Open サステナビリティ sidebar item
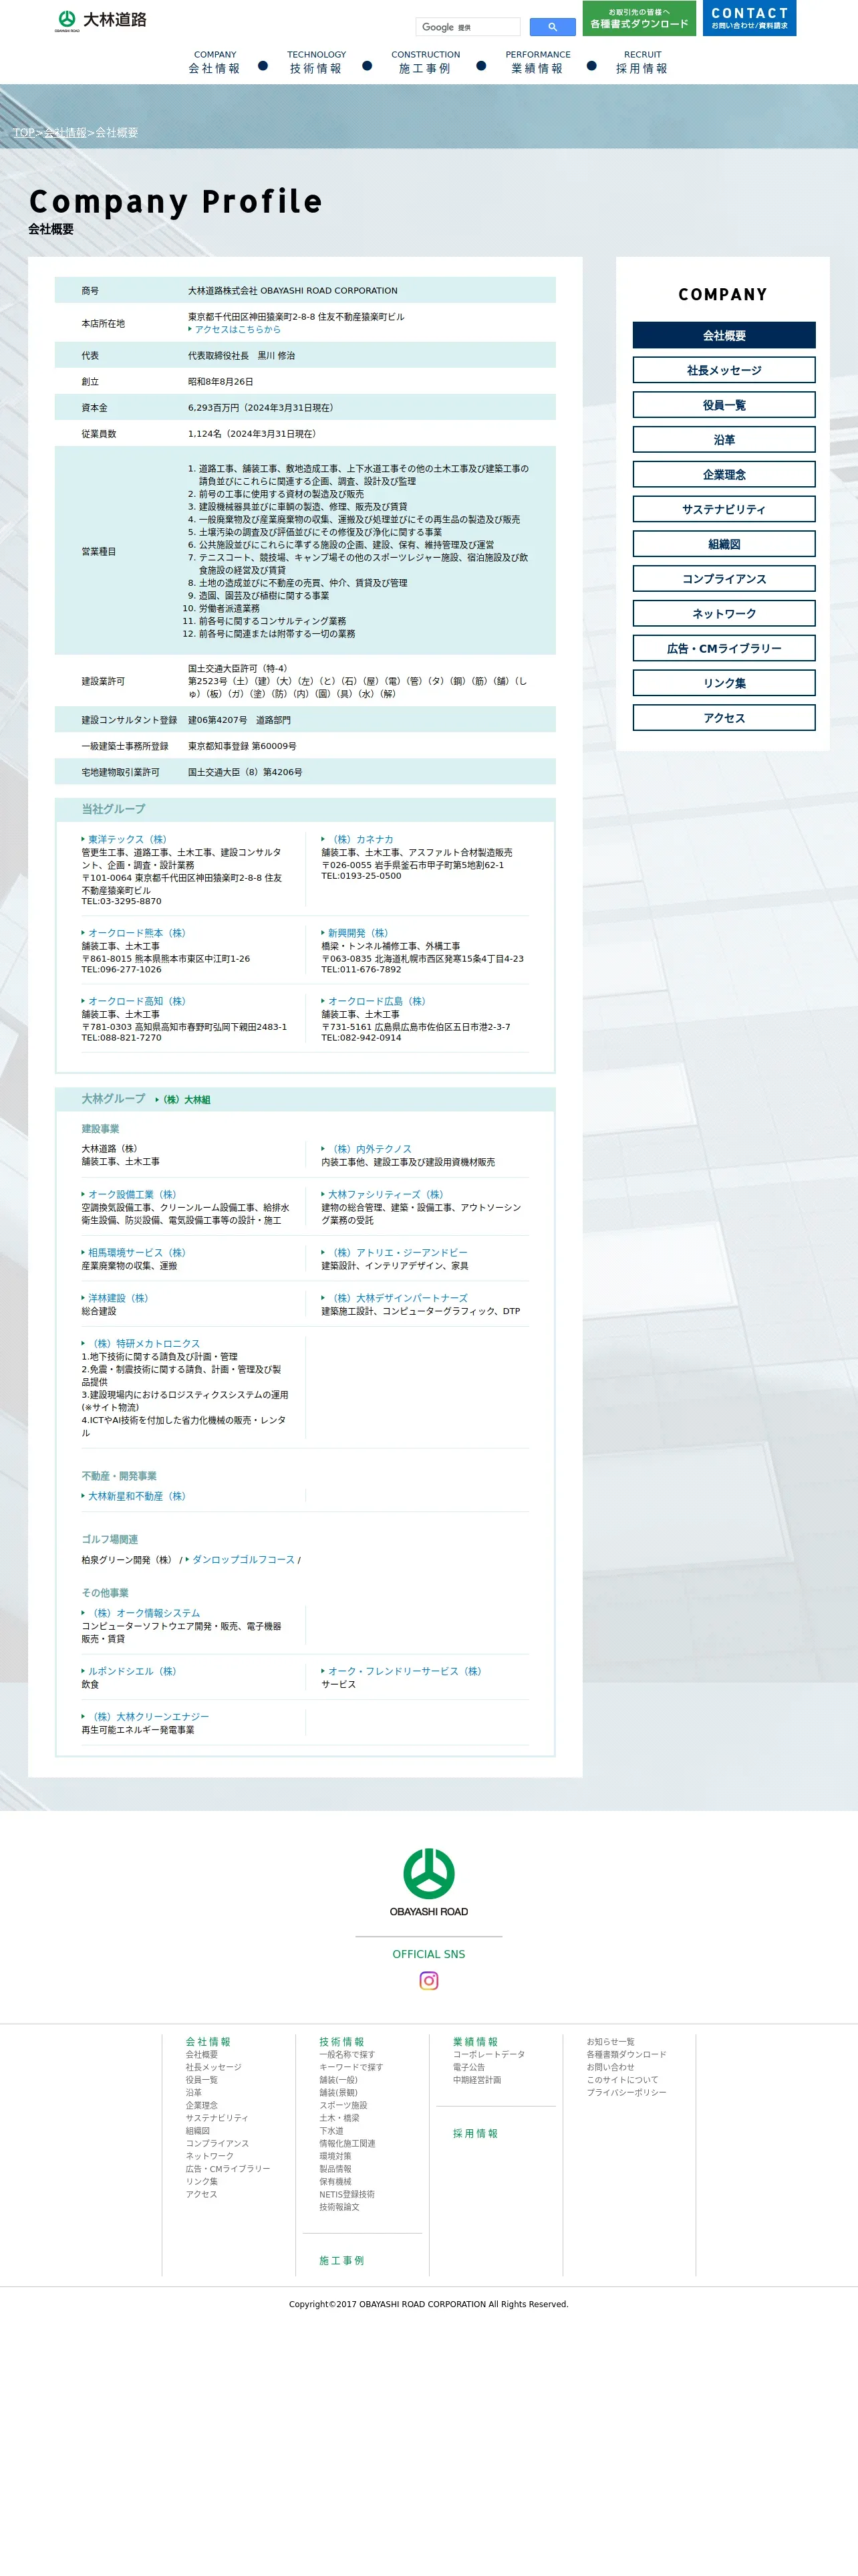The height and width of the screenshot is (2576, 858). click(x=724, y=509)
